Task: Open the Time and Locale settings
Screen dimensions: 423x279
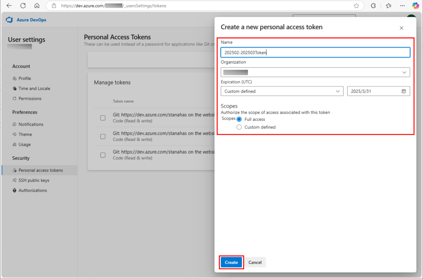Action: pos(15,88)
